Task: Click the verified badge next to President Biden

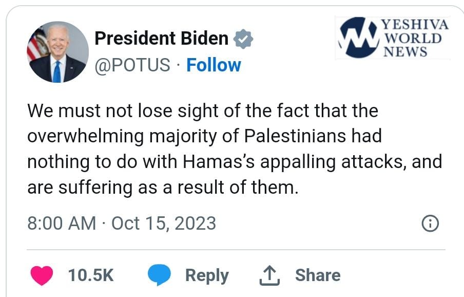Action: click(243, 39)
